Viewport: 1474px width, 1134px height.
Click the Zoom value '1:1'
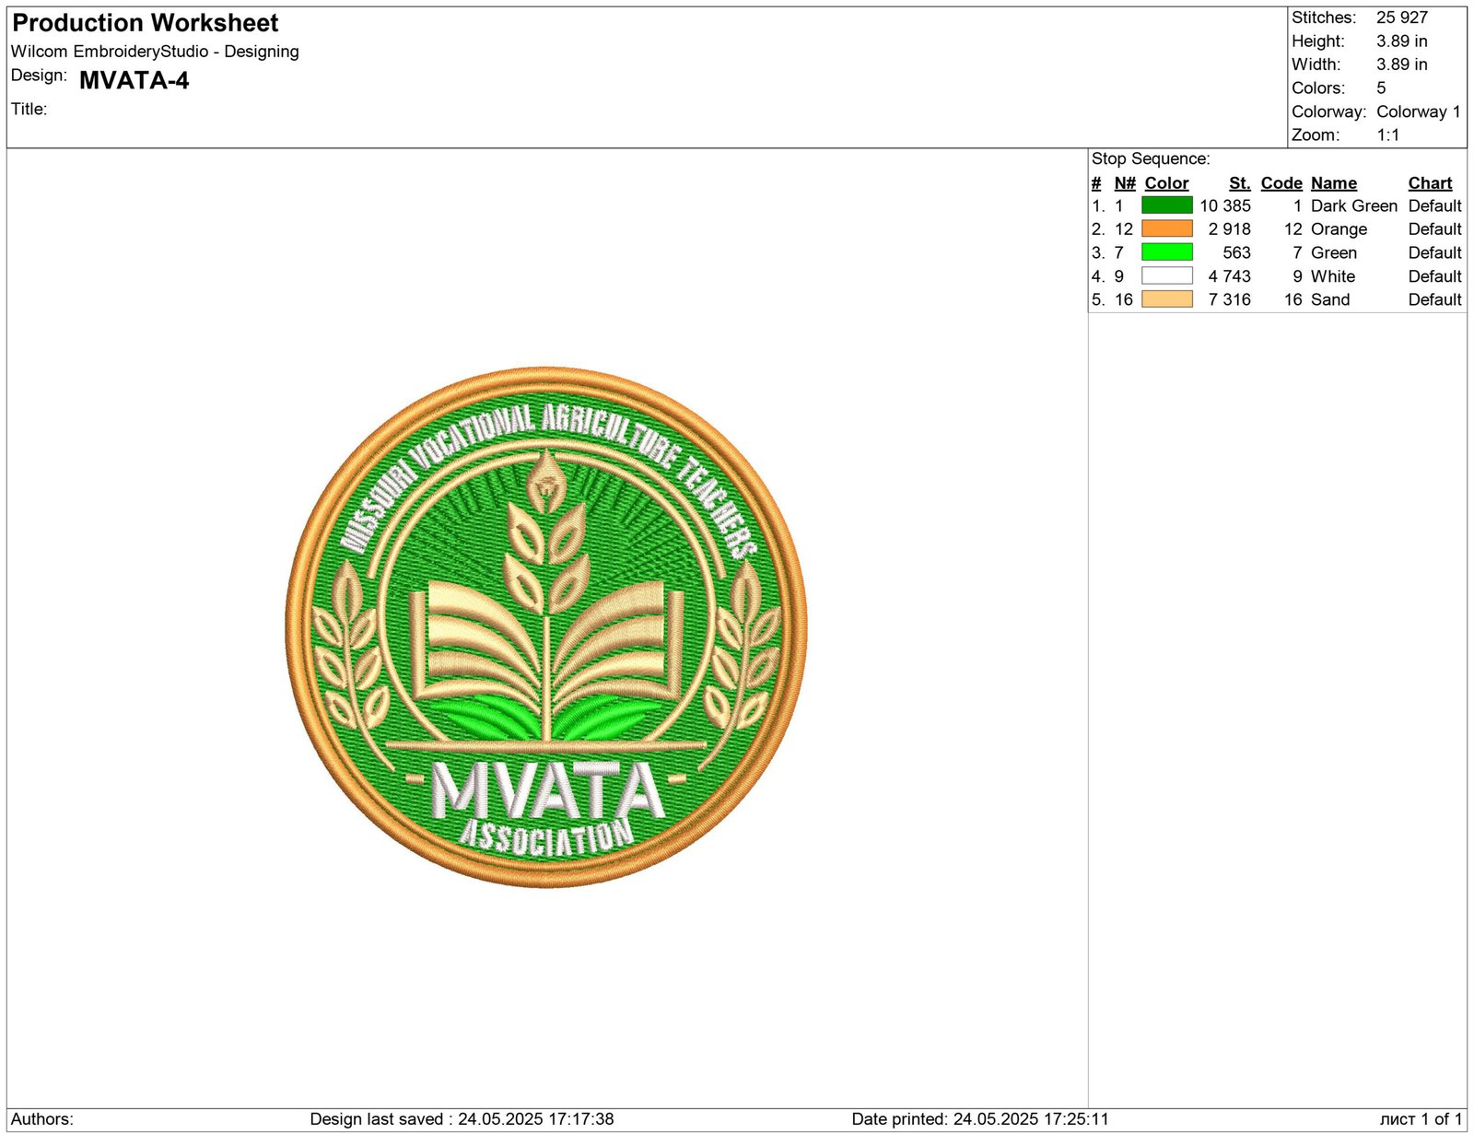(1388, 135)
